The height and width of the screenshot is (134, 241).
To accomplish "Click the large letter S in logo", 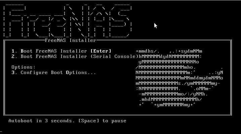I will 120,21.
